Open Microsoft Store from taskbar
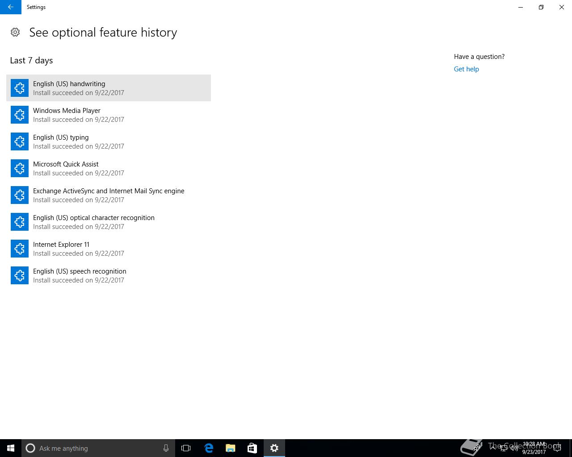The height and width of the screenshot is (457, 572). (x=252, y=448)
